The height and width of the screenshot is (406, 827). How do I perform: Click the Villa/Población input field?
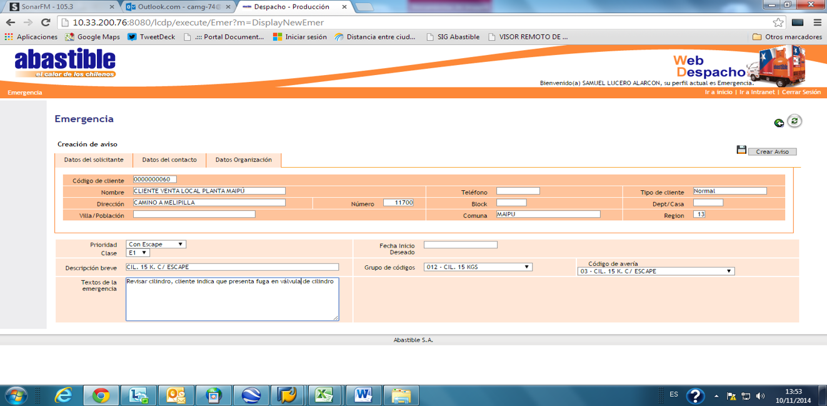pos(194,214)
